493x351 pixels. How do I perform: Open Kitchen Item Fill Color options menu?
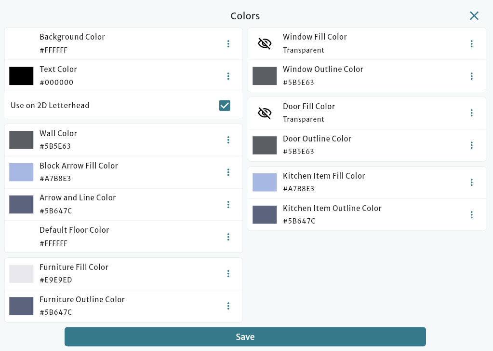pos(472,182)
